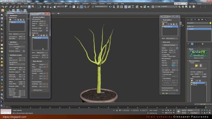Screen dimensions: 212x119
Task: Open the Rendering menu
Action: 68,4
